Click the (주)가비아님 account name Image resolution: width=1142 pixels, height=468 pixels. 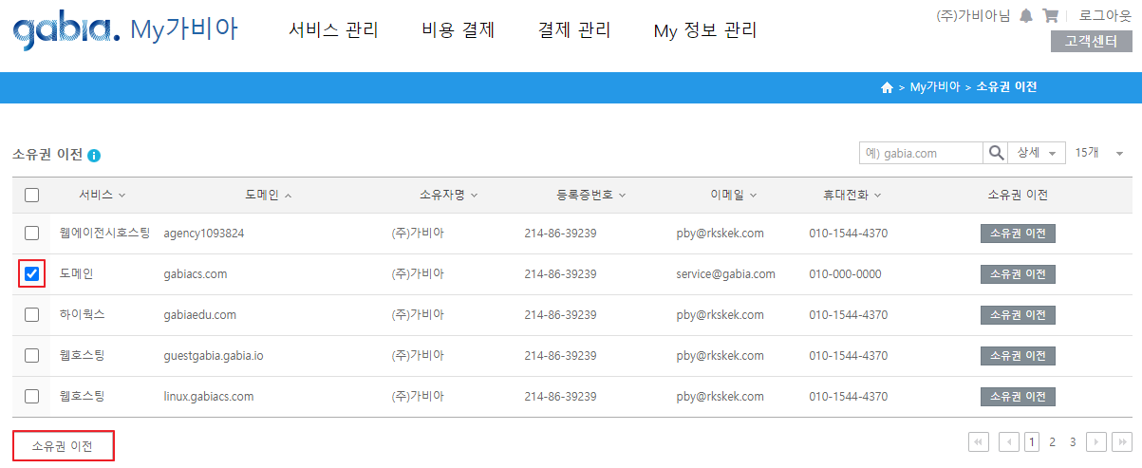click(973, 16)
